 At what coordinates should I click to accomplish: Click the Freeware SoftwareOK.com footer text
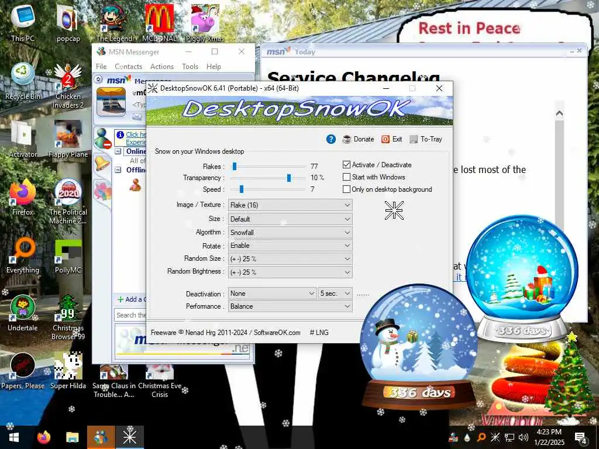(225, 333)
